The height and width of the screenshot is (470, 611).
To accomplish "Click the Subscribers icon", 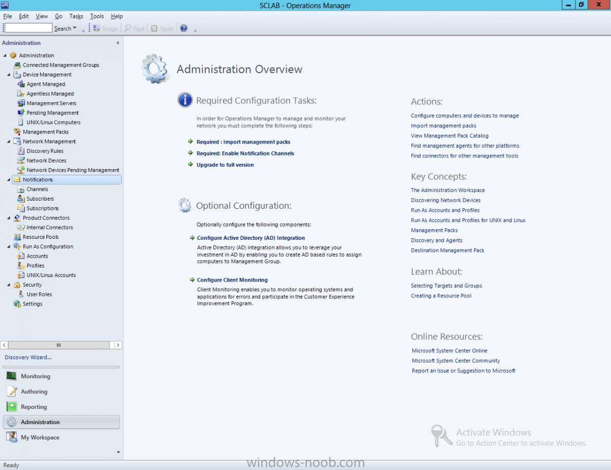I will 21,199.
